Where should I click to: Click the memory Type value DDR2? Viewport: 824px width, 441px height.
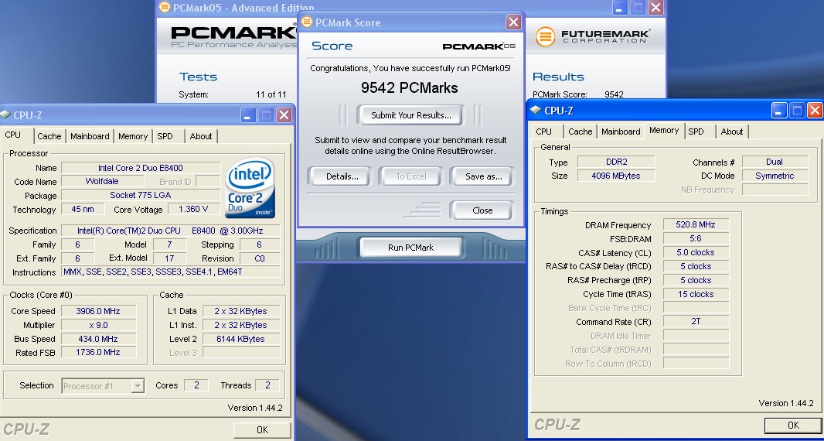616,162
